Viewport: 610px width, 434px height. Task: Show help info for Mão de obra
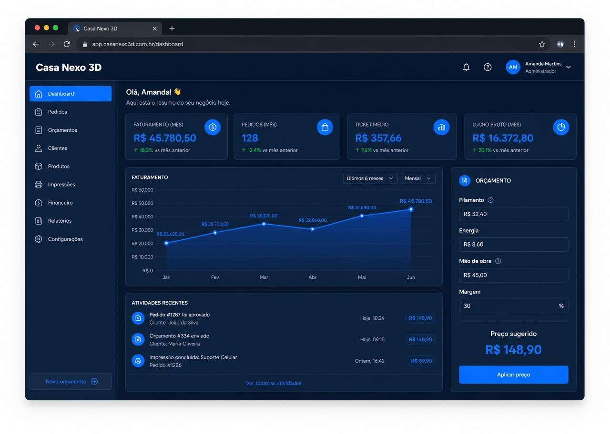click(498, 261)
